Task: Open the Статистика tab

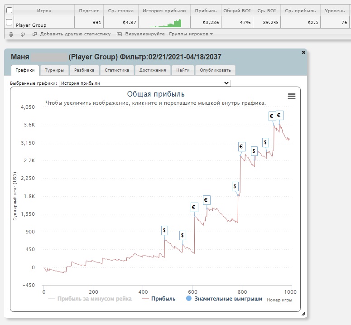Action: coord(117,70)
